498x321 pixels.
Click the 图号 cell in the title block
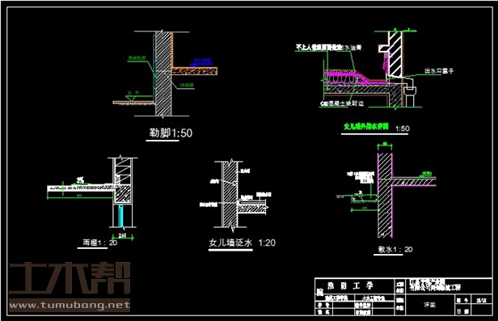click(462, 300)
